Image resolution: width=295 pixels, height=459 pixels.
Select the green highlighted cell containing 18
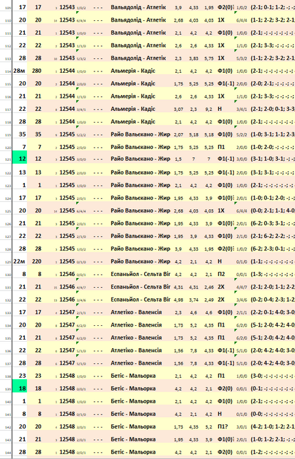pyautogui.click(x=20, y=388)
